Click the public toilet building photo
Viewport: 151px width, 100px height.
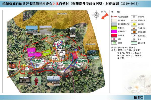pyautogui.click(x=25, y=81)
